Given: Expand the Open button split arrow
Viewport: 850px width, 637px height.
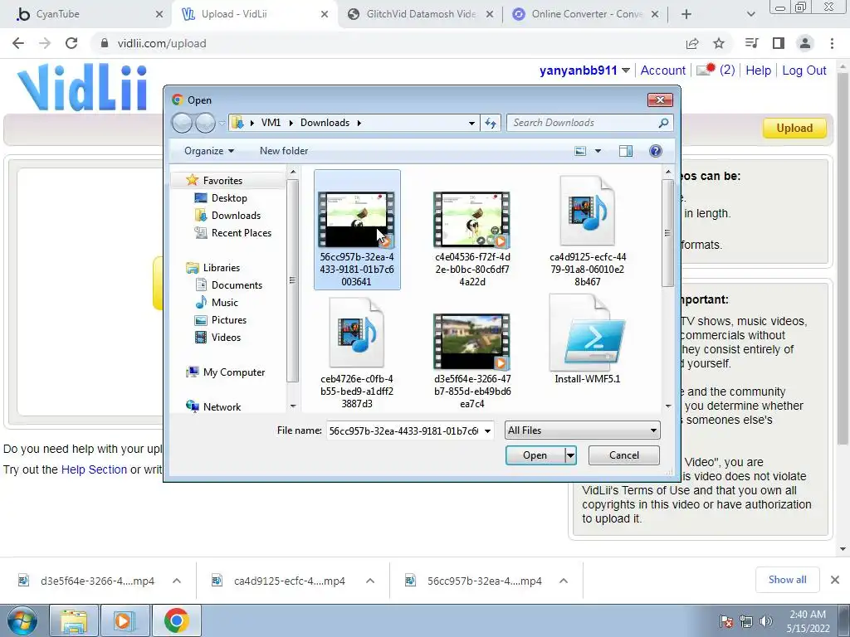Looking at the screenshot, I should (570, 455).
